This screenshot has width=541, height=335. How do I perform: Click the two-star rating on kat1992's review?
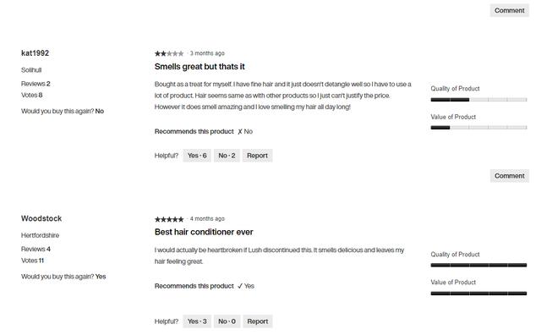[169, 53]
